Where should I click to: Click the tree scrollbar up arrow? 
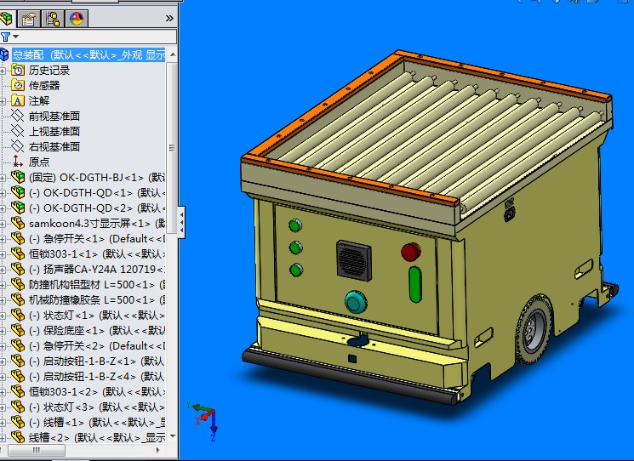[173, 54]
